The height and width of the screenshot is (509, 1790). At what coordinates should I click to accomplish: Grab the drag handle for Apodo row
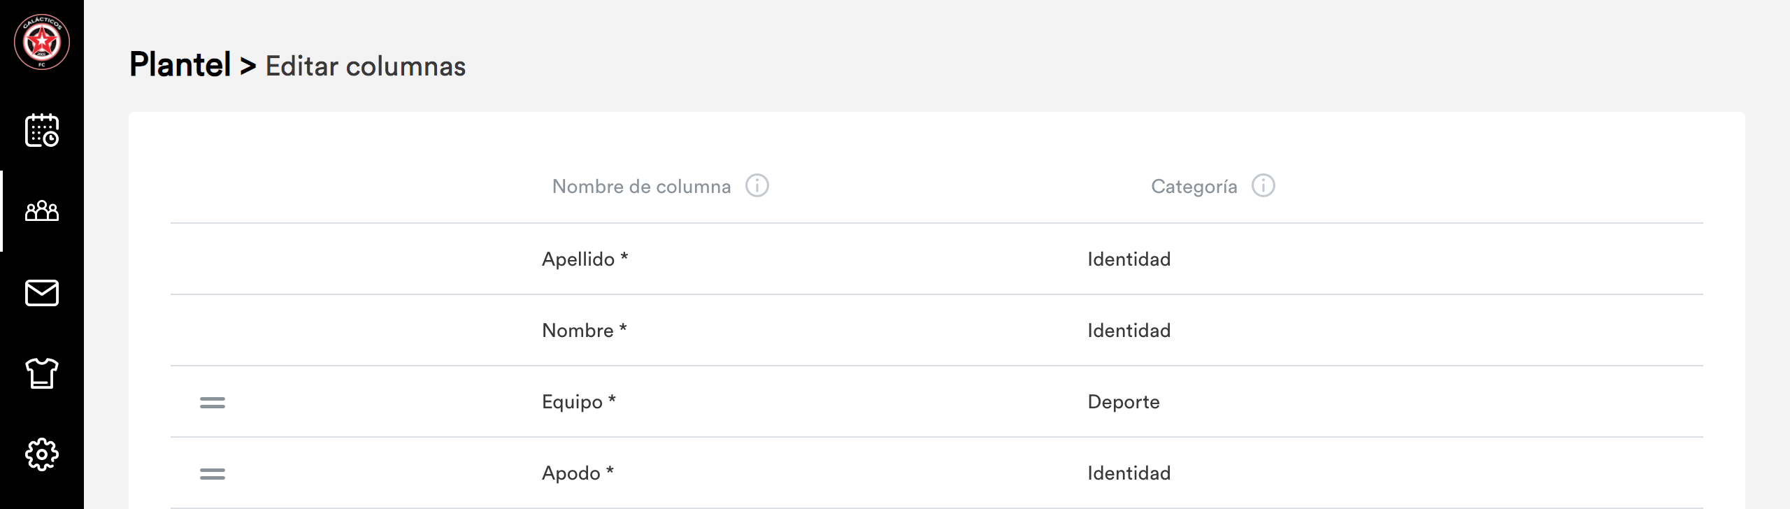[213, 474]
